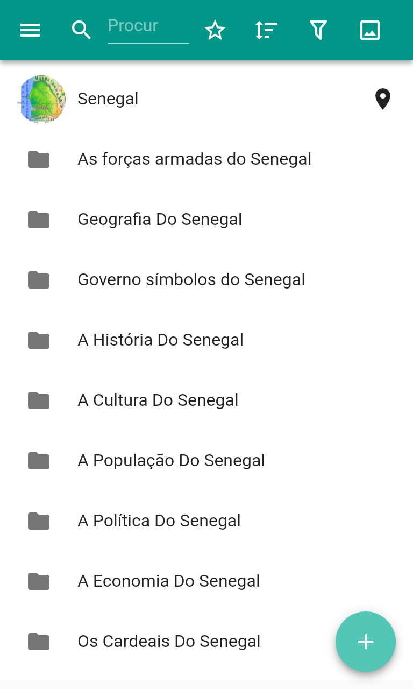
Task: Tap folder icon next to A Economia Do Senegal
Action: point(39,581)
